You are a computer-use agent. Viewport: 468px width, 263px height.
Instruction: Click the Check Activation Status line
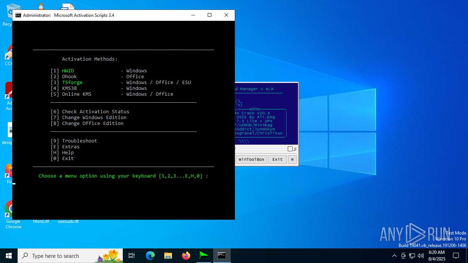[90, 112]
